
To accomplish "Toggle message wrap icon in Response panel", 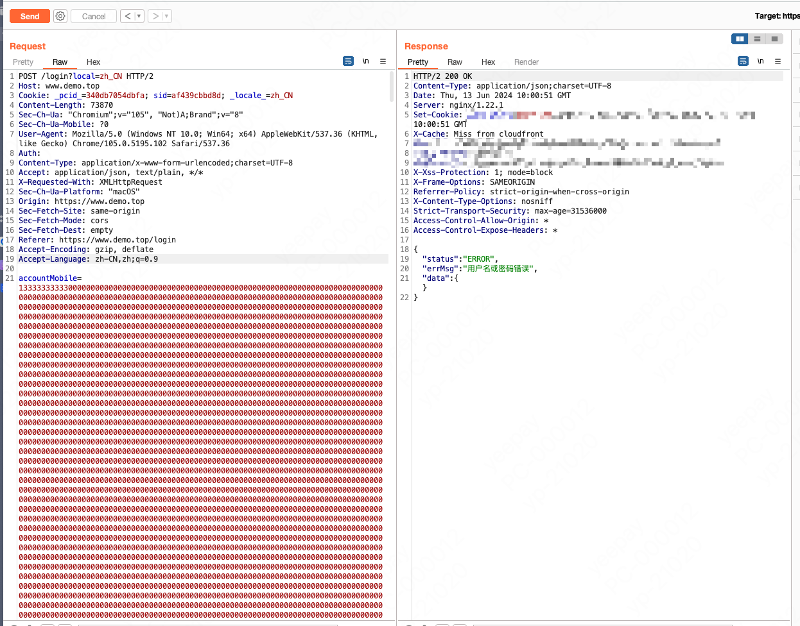I will (743, 62).
